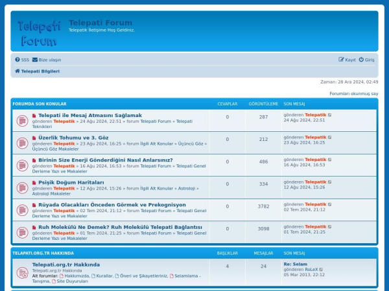Click pencil icon beside Kayıt
Image resolution: width=389 pixels, height=291 pixels.
click(342, 59)
